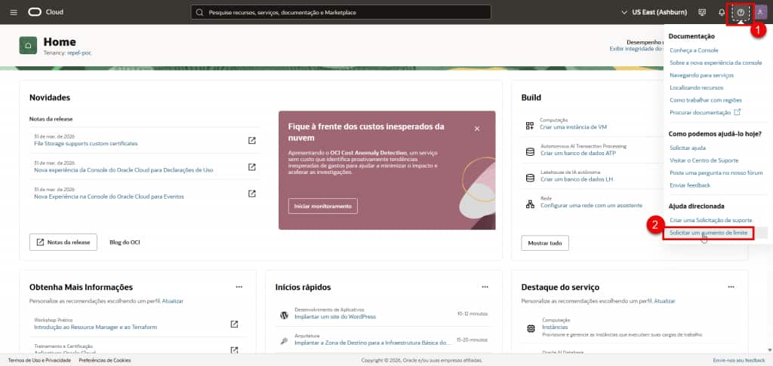This screenshot has height=366, width=773.
Task: Open external link for Declarações de Uso note
Action: [252, 167]
